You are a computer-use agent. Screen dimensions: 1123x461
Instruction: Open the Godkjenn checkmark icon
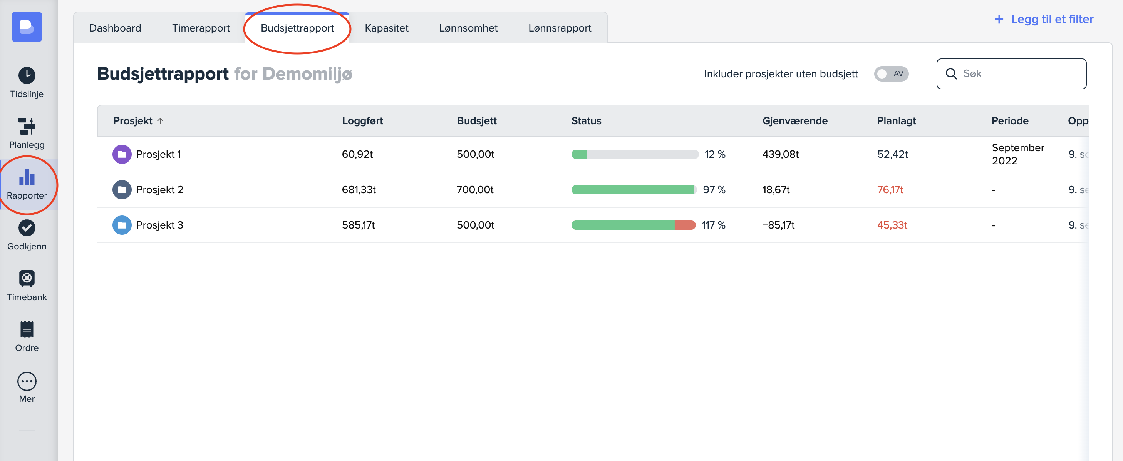coord(27,227)
